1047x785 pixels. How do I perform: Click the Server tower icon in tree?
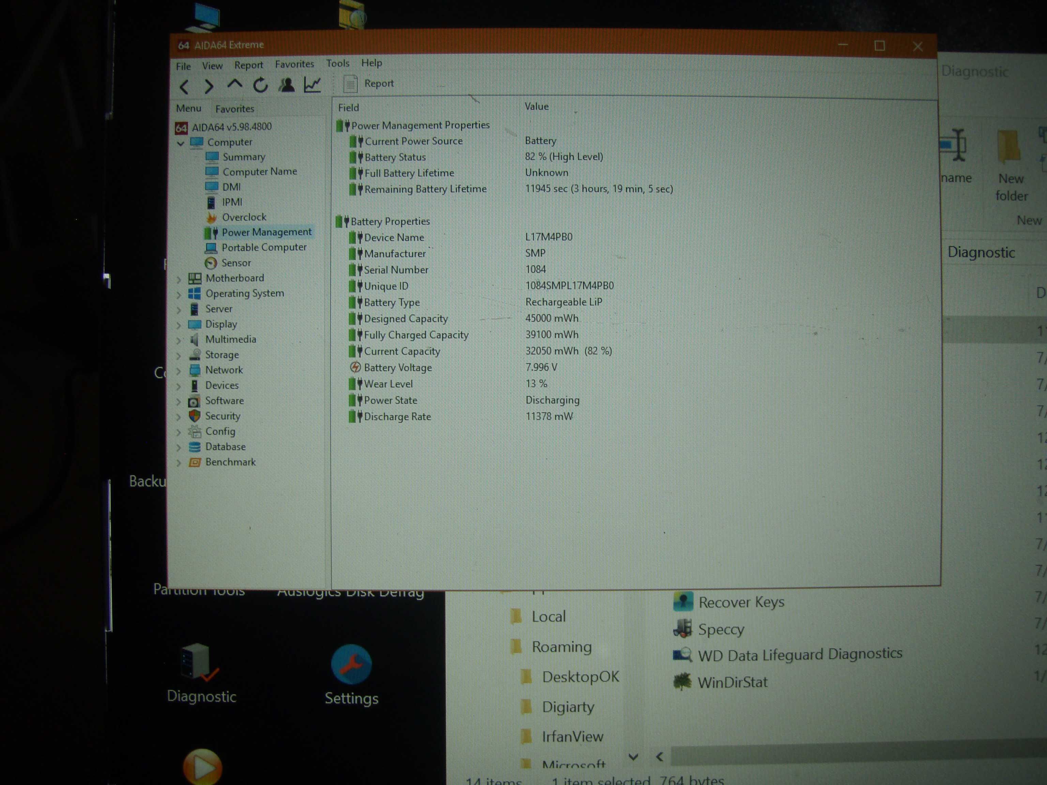[195, 309]
